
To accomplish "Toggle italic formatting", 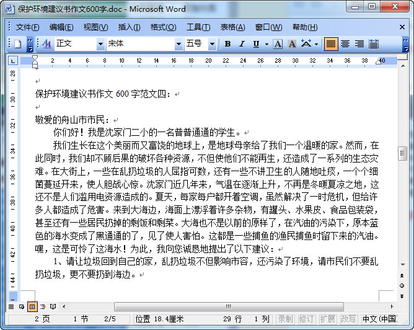I will pyautogui.click(x=242, y=44).
